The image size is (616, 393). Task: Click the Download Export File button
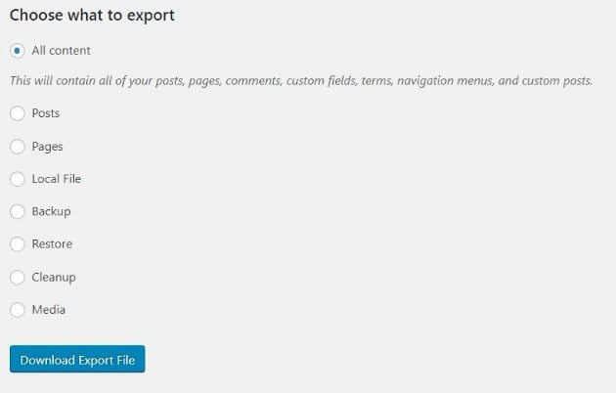pyautogui.click(x=77, y=360)
